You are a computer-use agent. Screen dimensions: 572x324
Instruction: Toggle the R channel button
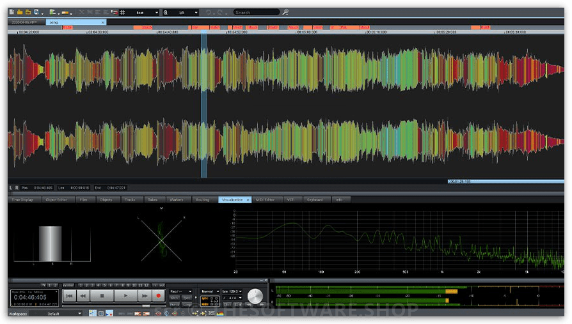tap(17, 188)
